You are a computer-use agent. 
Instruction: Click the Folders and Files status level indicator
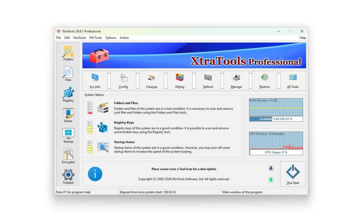90,108
